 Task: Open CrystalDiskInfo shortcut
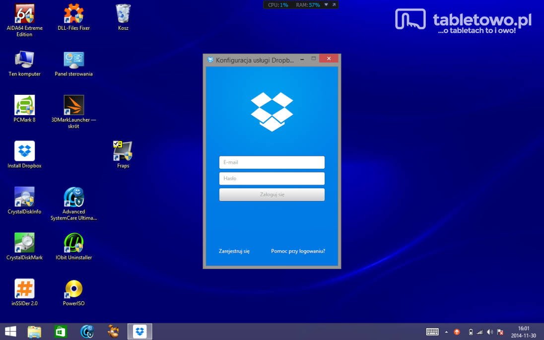(24, 201)
